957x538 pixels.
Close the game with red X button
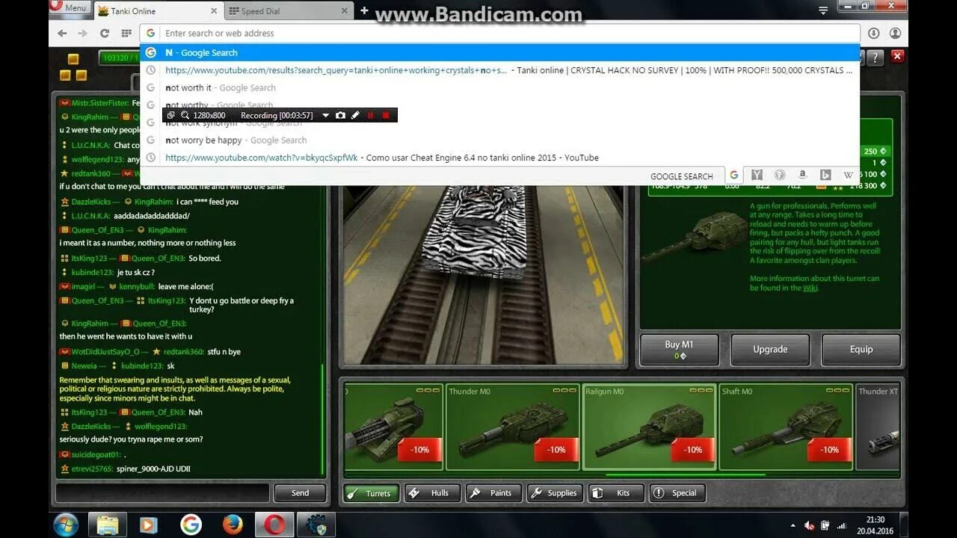tap(898, 57)
